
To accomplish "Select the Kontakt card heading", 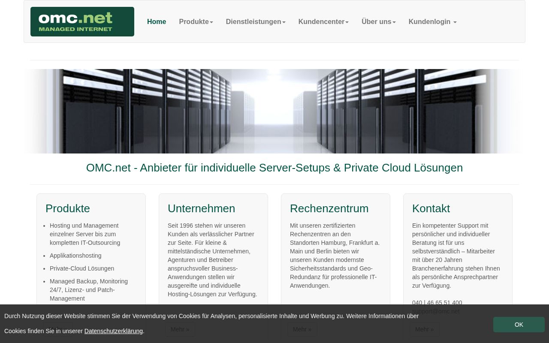I will click(431, 208).
